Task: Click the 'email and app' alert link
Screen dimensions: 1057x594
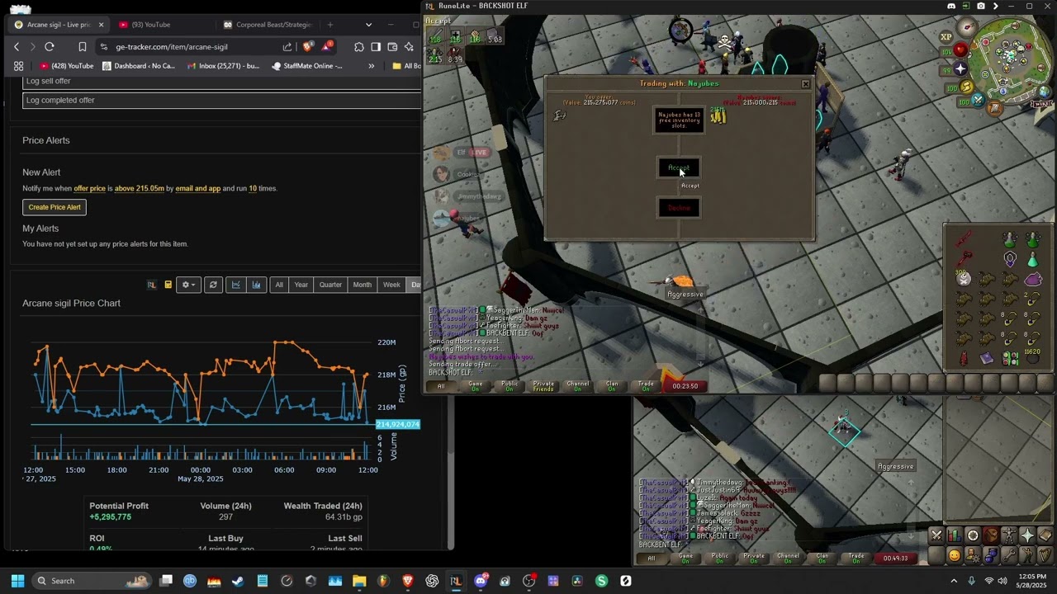Action: point(198,189)
